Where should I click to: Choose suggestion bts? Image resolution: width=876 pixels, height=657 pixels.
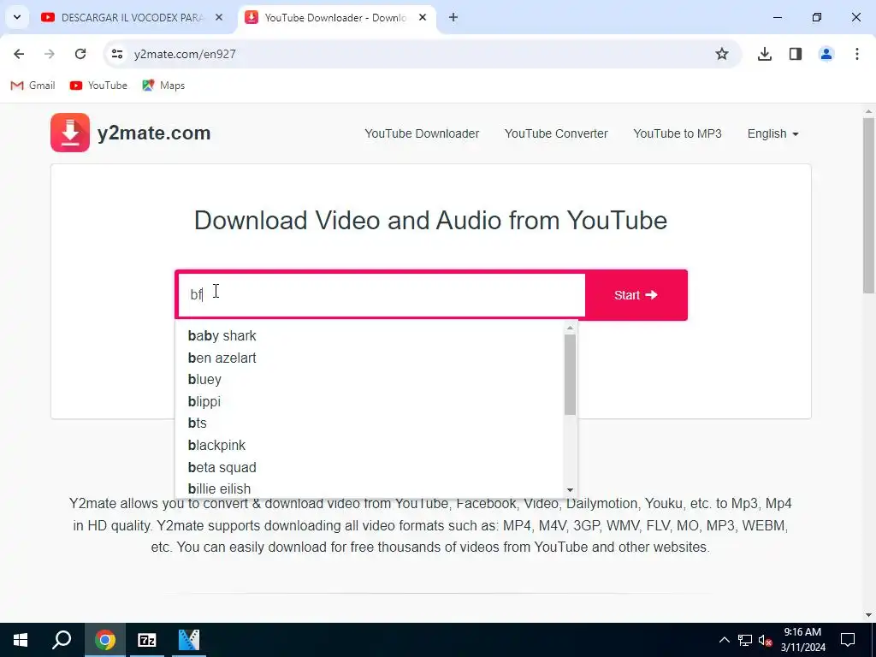[370, 423]
